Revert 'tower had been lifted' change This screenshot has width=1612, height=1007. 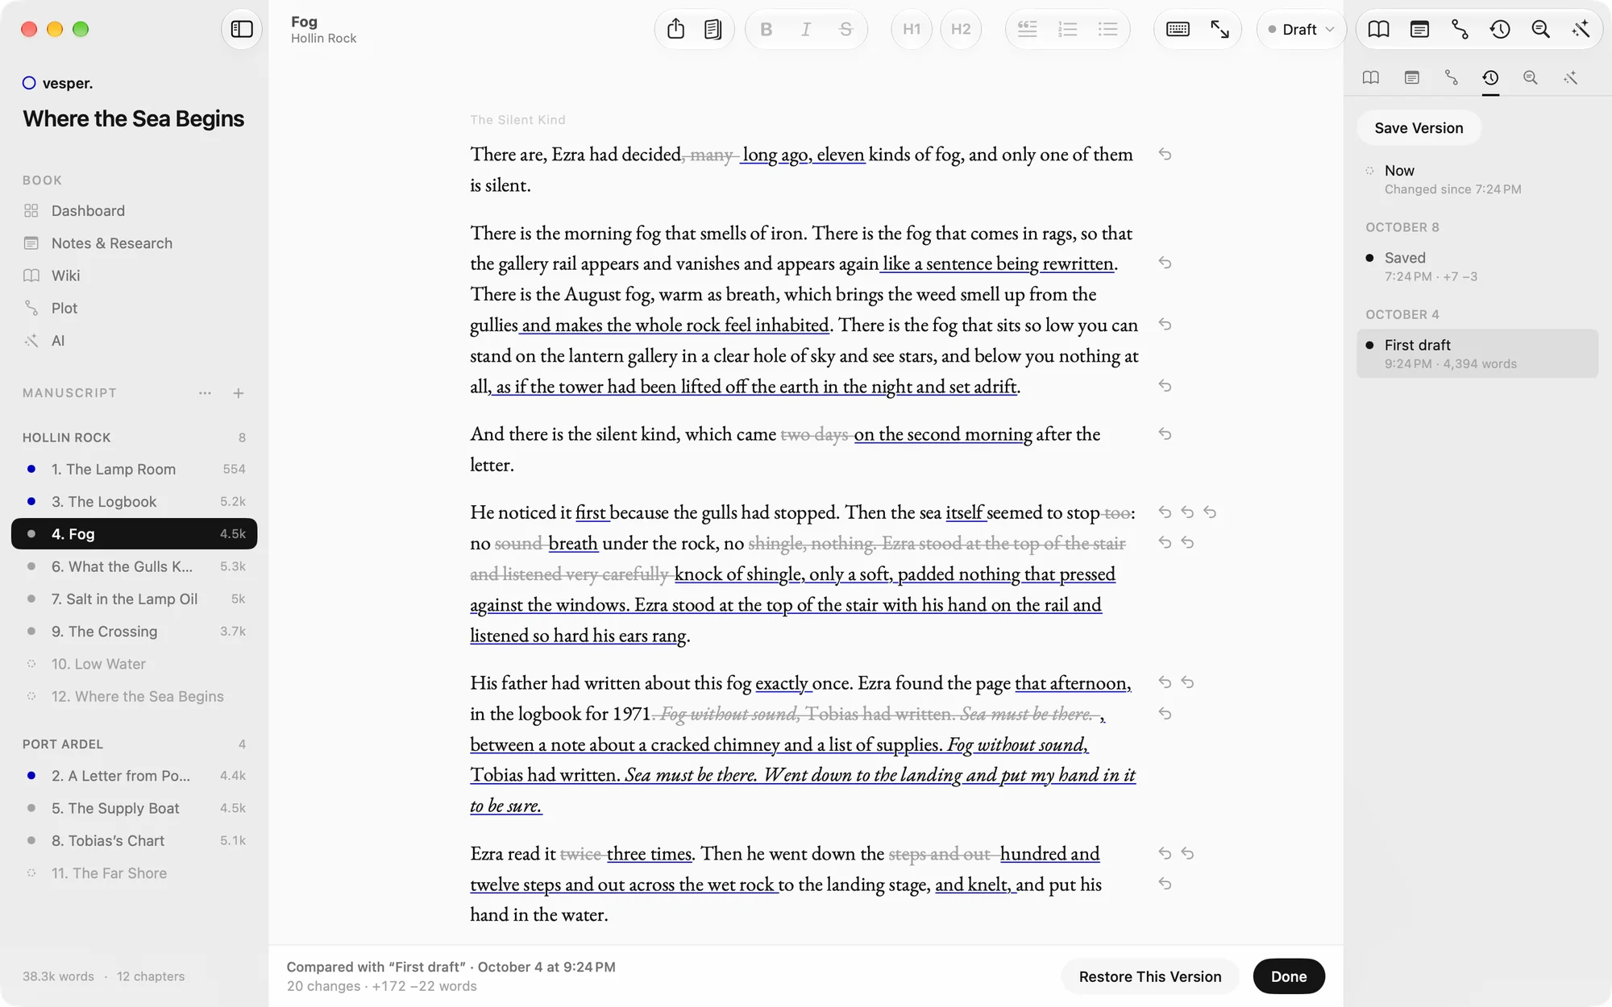point(1165,386)
